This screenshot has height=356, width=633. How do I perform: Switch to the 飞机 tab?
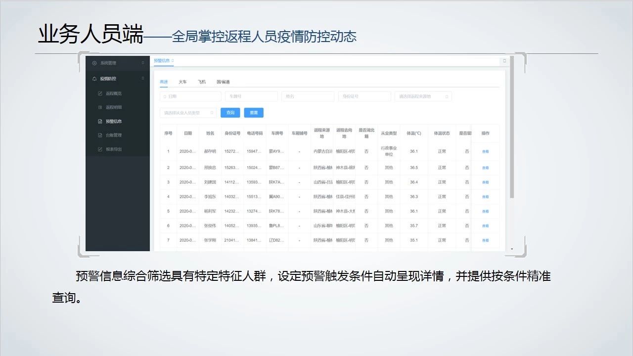(x=201, y=82)
